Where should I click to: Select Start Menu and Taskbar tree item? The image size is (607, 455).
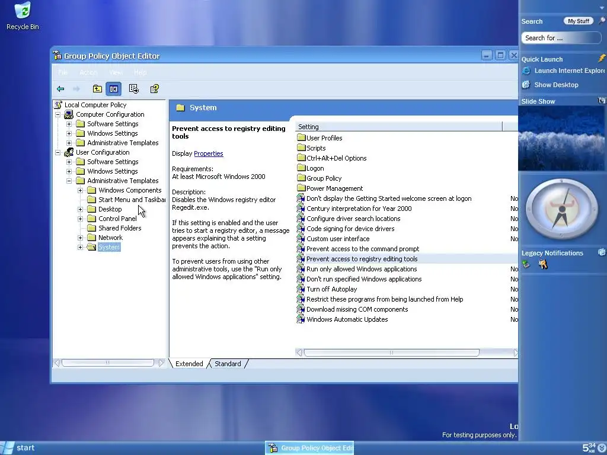[x=132, y=200]
